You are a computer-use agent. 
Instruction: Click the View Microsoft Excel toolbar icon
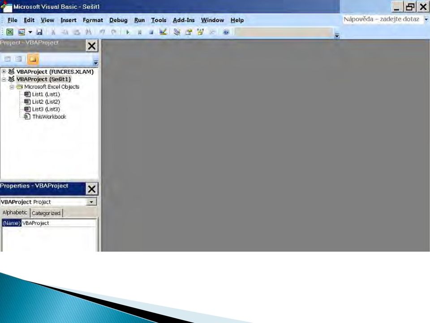tap(9, 32)
